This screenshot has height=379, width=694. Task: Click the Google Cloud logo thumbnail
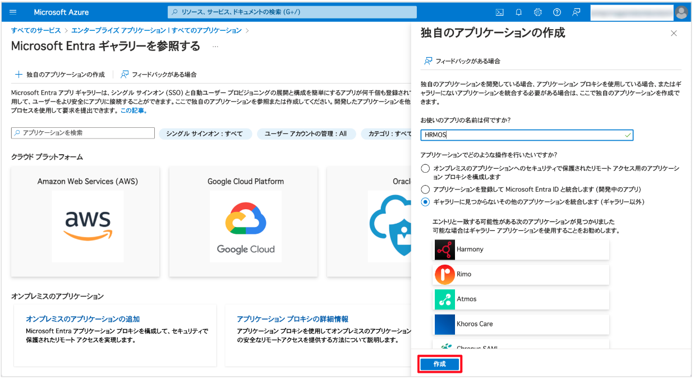[246, 227]
